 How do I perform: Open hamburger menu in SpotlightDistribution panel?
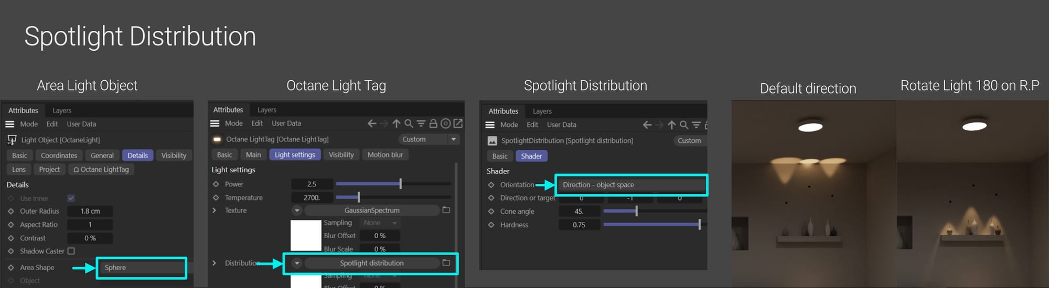(490, 125)
